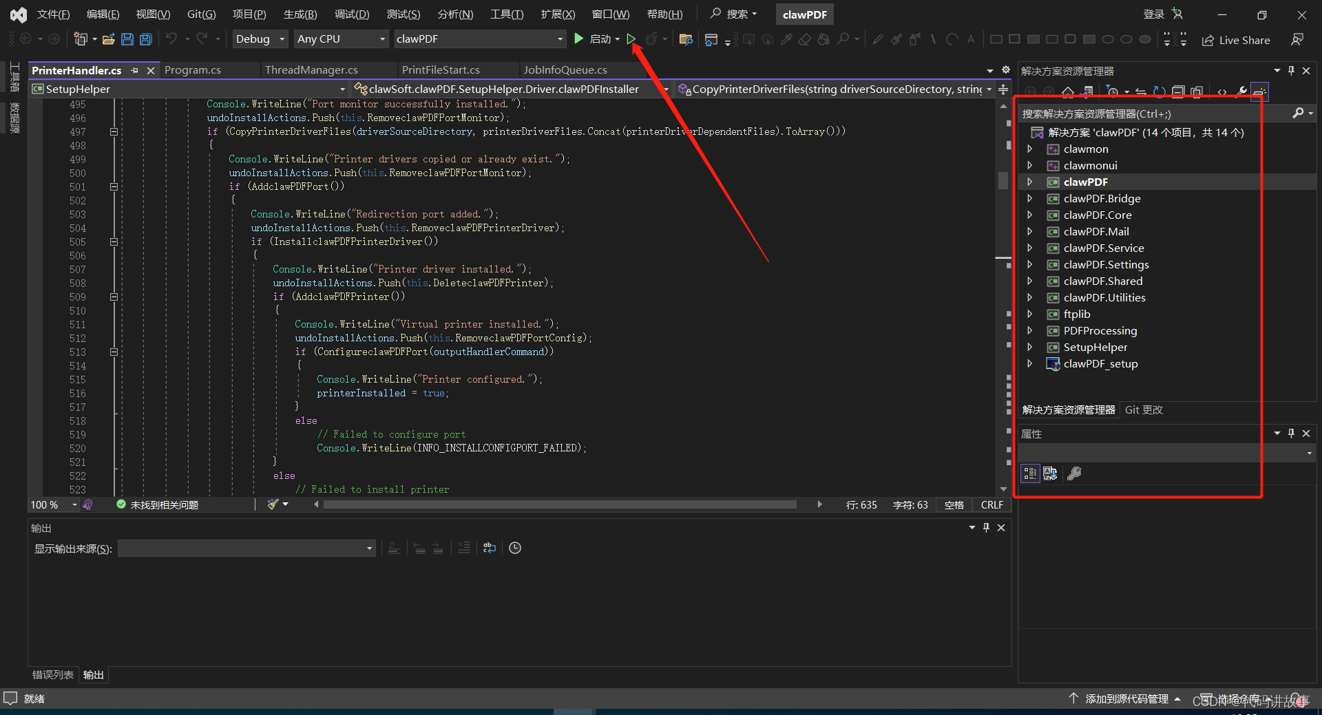Image resolution: width=1322 pixels, height=715 pixels.
Task: Click the feedback person icon at top right
Action: [1297, 39]
